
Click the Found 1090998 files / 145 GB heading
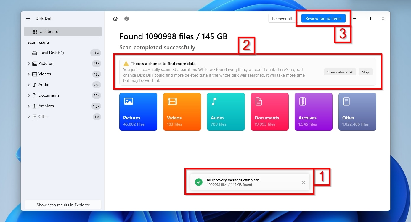point(174,36)
